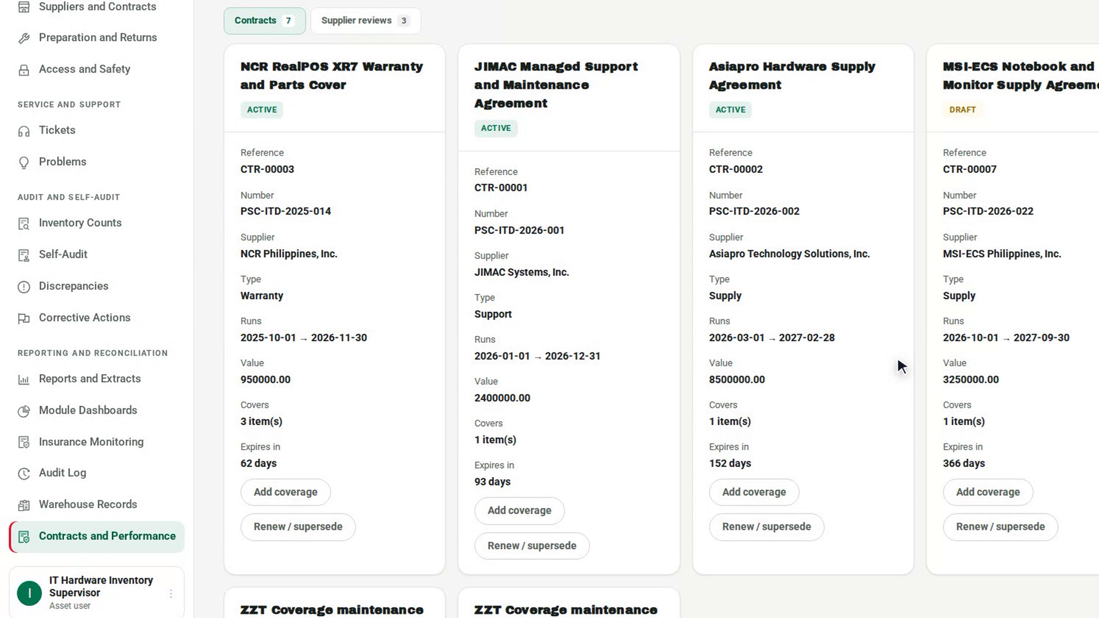Image resolution: width=1099 pixels, height=618 pixels.
Task: Click contract number PSC-ITD-2026-022
Action: point(989,211)
